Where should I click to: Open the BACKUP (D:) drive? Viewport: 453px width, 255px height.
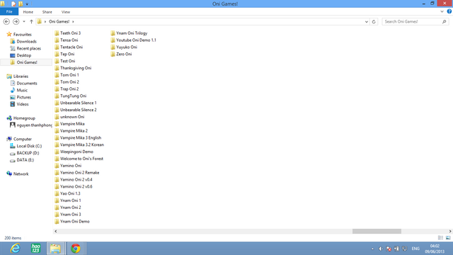pos(28,153)
